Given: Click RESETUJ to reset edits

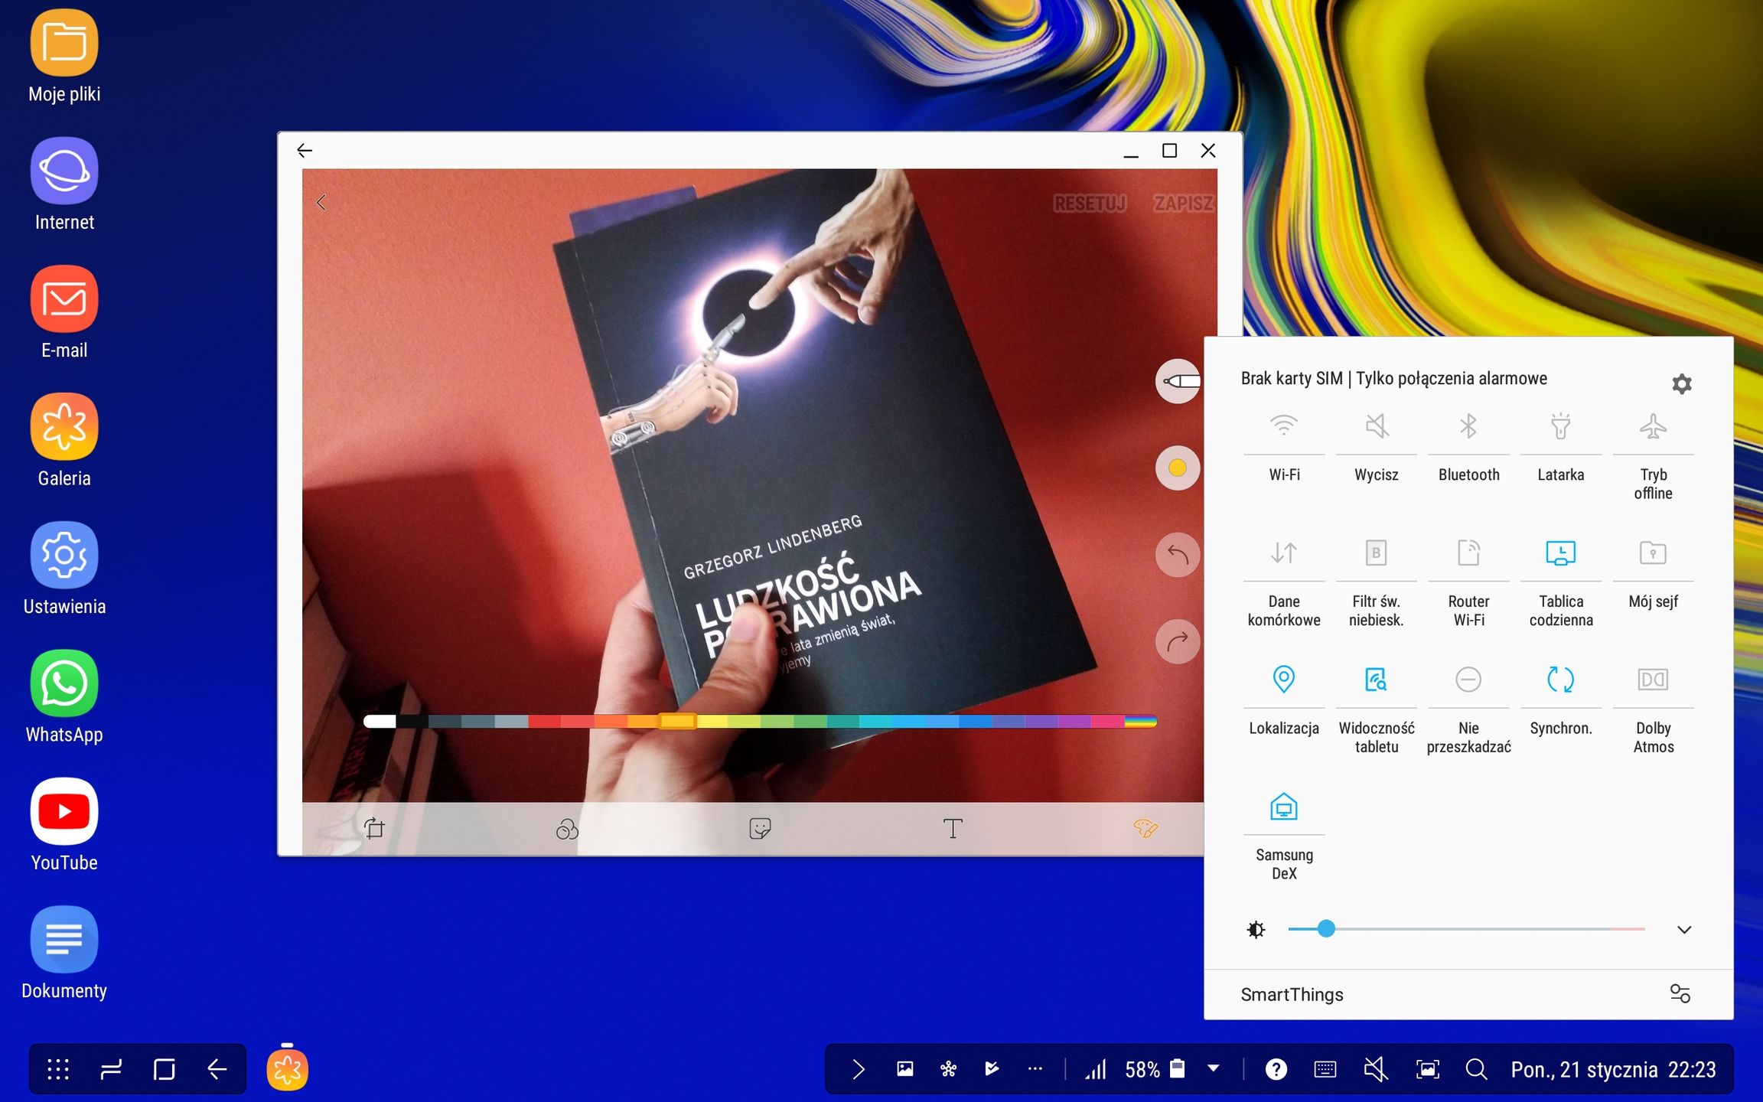Looking at the screenshot, I should tap(1090, 204).
